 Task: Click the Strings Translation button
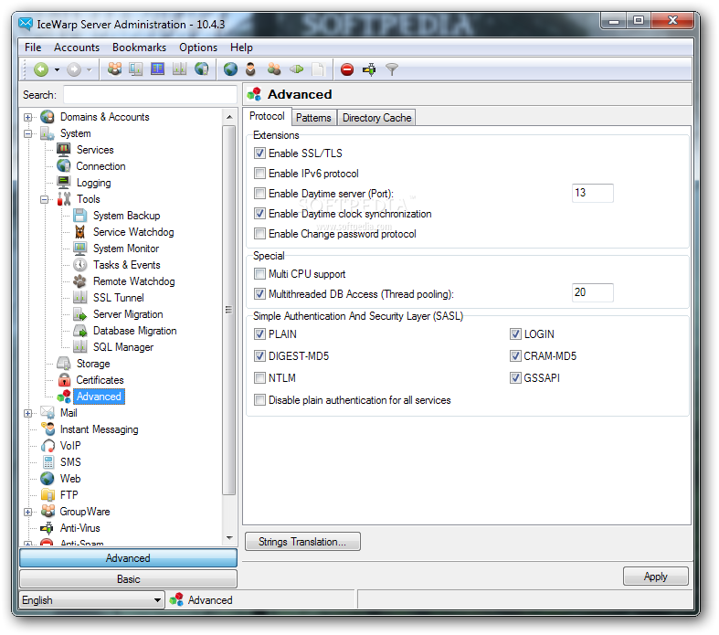tap(302, 542)
